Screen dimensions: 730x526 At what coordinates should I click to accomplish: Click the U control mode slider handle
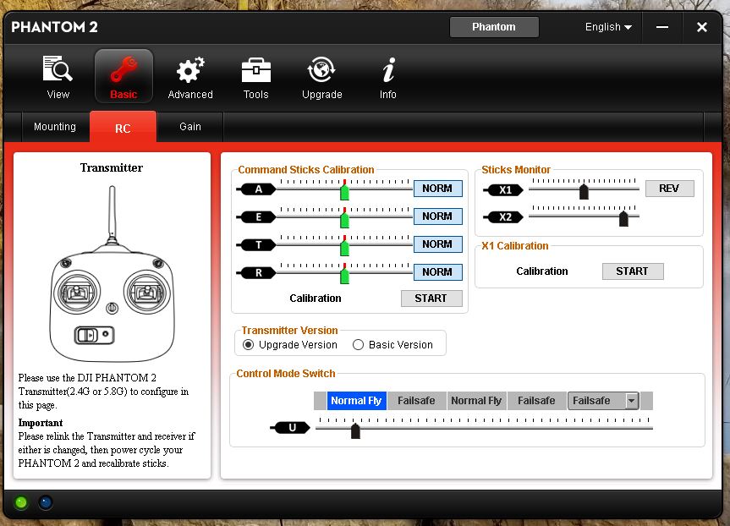coord(355,430)
